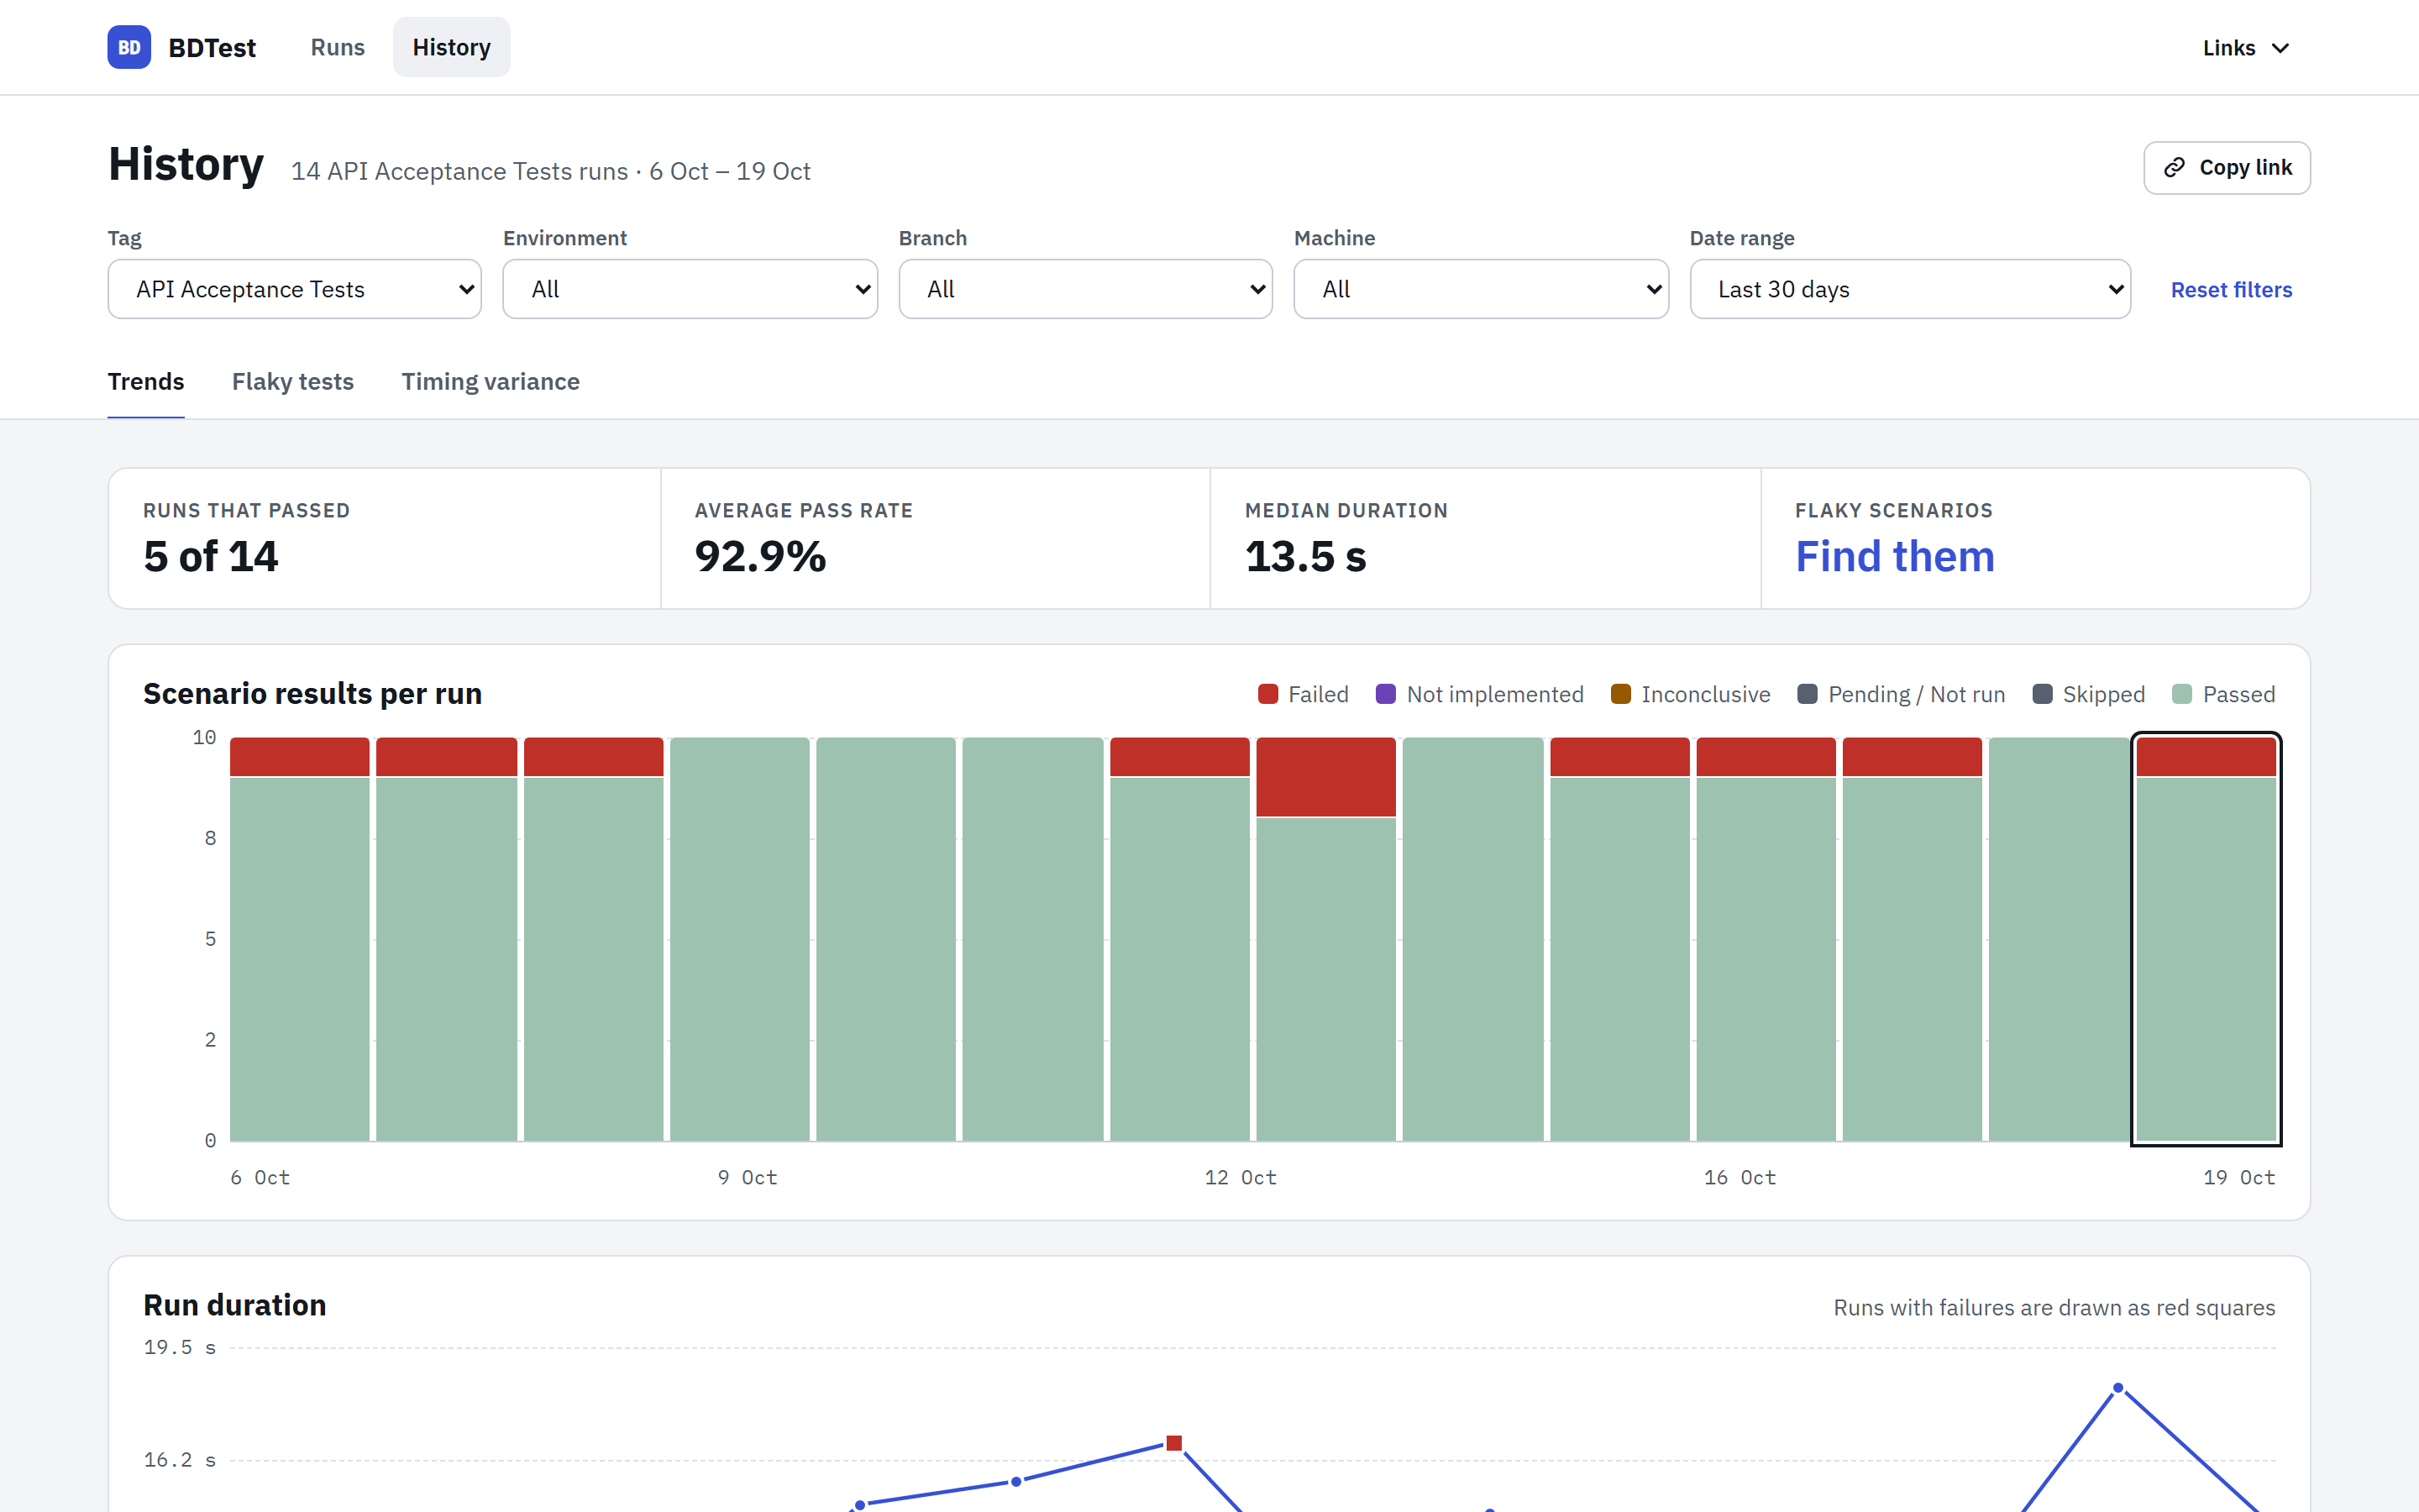Switch to the Trends tab
Screen dimensions: 2419x1512
click(x=146, y=382)
